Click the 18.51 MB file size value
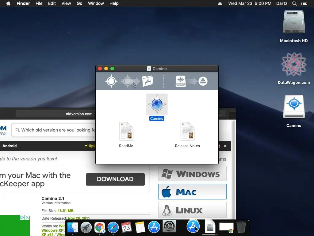The image size is (314, 236). click(x=66, y=211)
